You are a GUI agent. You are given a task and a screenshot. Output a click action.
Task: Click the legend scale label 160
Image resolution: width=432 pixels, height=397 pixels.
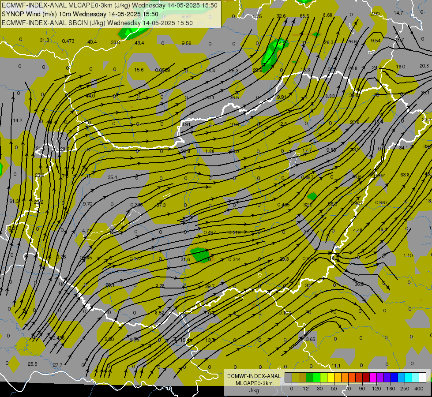391,389
